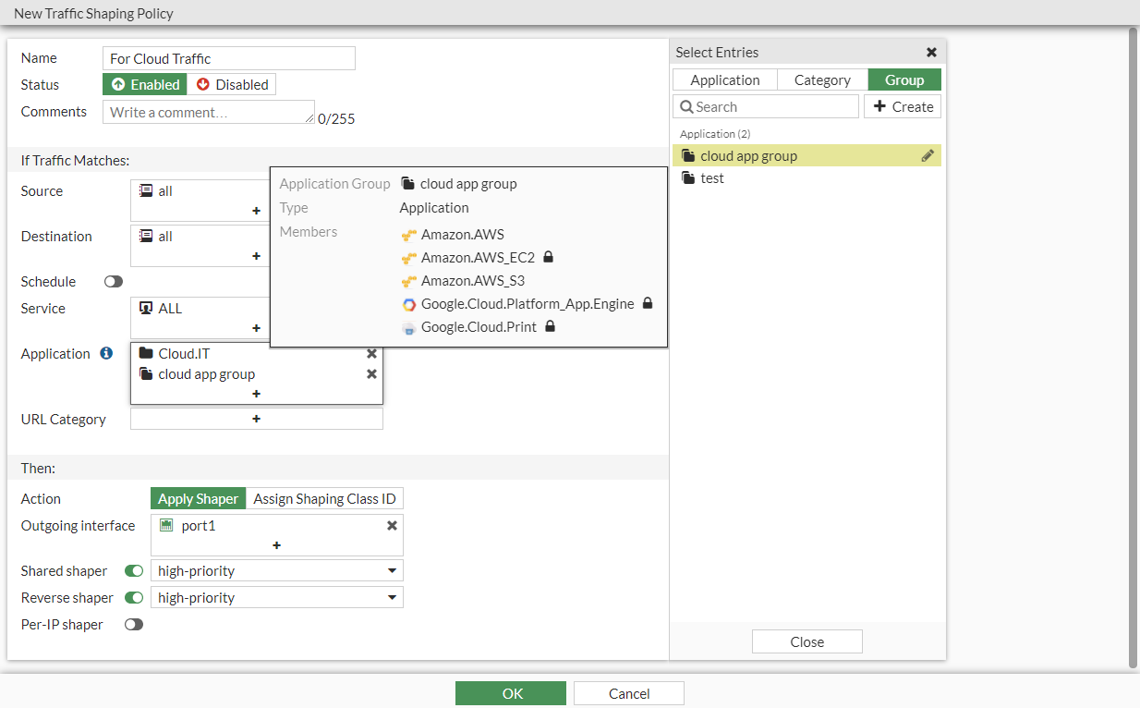Close the Select Entries panel via the X icon
The width and height of the screenshot is (1140, 708).
pyautogui.click(x=931, y=52)
